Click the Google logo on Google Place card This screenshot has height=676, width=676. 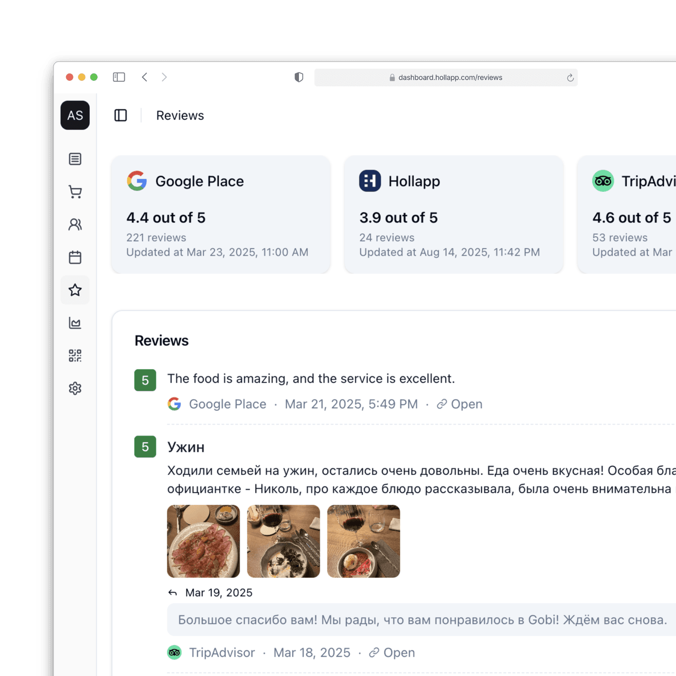click(x=137, y=181)
